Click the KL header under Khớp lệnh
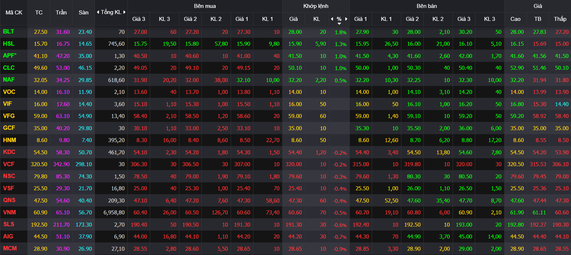571x255 pixels. (317, 19)
